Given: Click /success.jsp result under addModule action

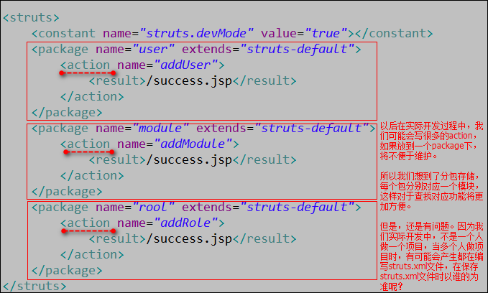Looking at the screenshot, I should (190, 160).
